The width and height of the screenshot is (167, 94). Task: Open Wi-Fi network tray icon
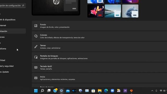(x=161, y=91)
